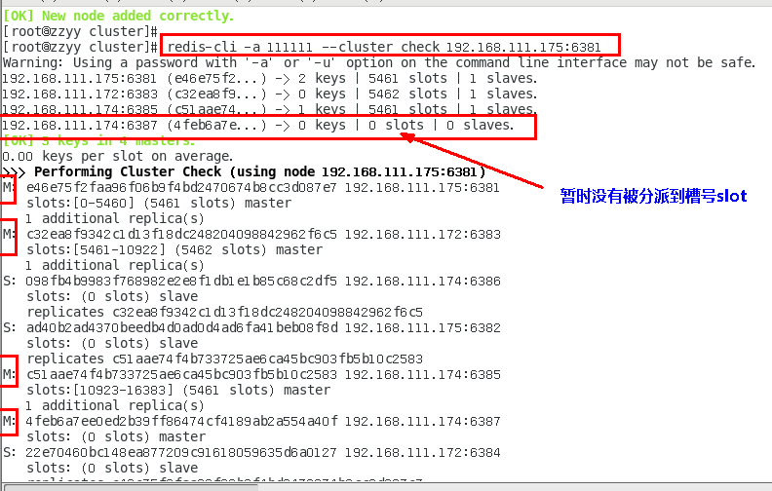
Task: Click "1 additional replica(s)" under slots:[0-5460]
Action: 114,218
